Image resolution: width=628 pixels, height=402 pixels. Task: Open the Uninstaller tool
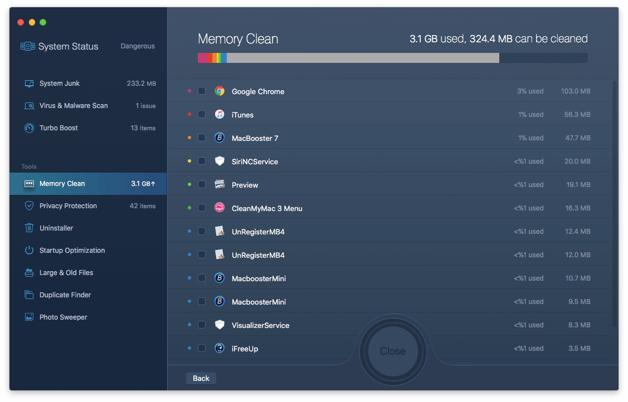pyautogui.click(x=88, y=228)
